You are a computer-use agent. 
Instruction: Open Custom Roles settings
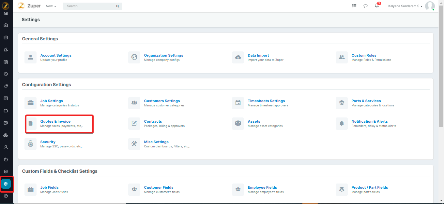pyautogui.click(x=364, y=55)
